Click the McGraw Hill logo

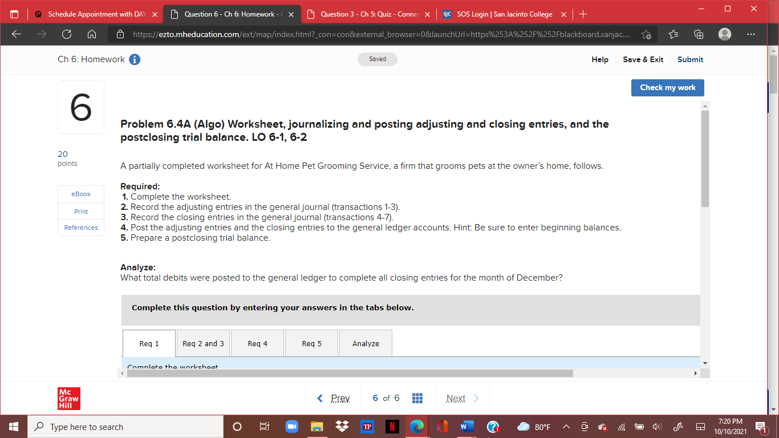coord(69,398)
